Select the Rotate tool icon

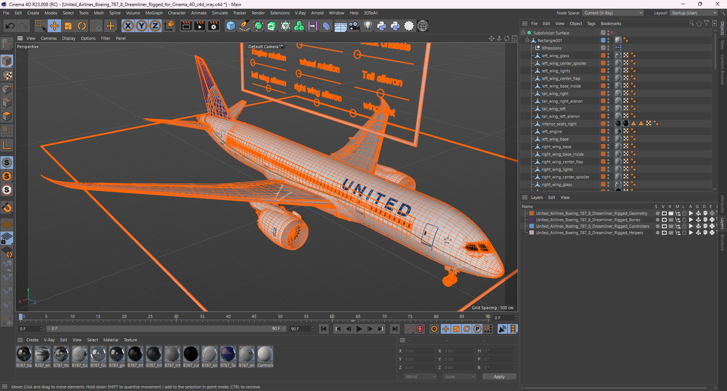tap(82, 26)
